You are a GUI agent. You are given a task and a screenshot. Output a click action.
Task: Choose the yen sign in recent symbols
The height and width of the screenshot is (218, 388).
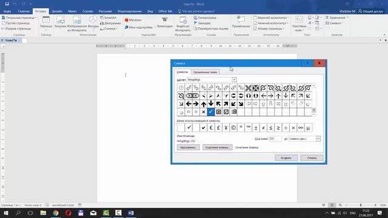tap(226, 128)
